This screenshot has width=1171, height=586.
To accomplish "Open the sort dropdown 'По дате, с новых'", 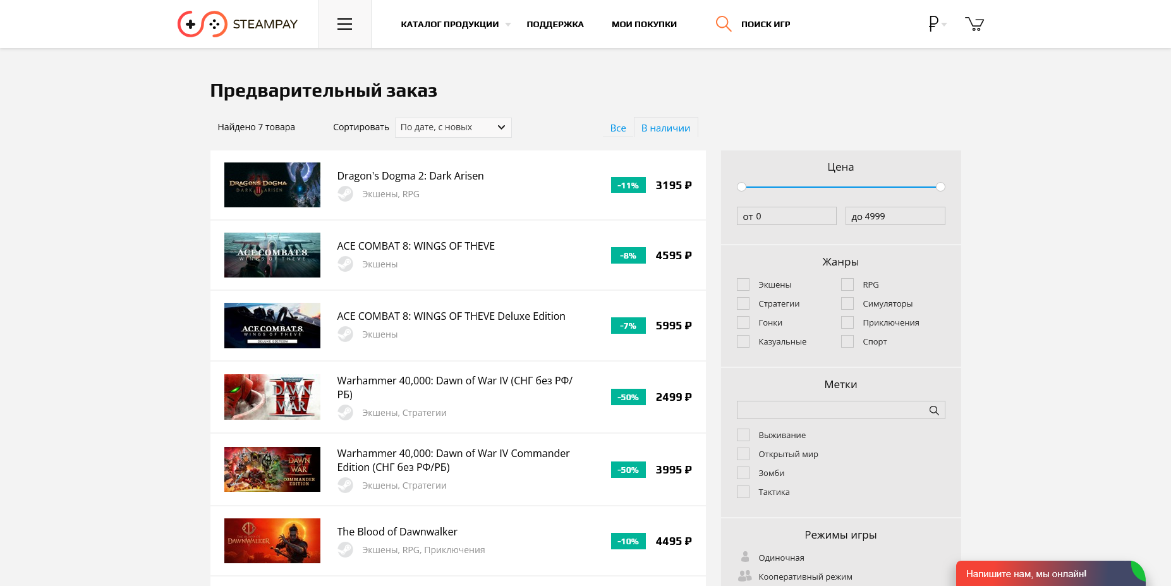I will [453, 127].
